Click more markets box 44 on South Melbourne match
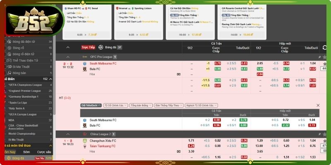 [324, 68]
